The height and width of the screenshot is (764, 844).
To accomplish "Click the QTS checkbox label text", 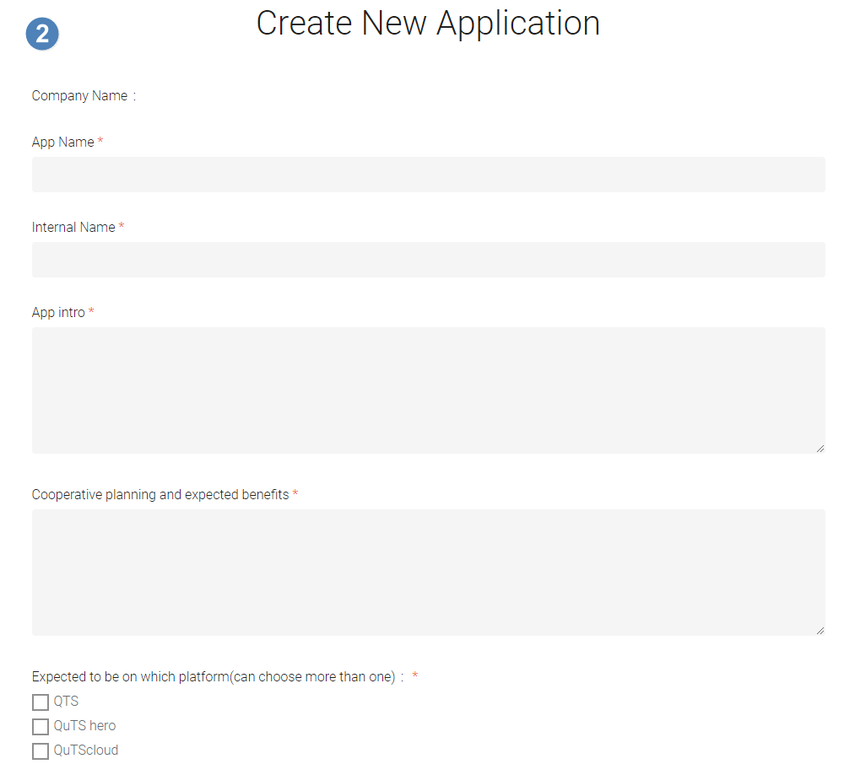I will pos(66,702).
